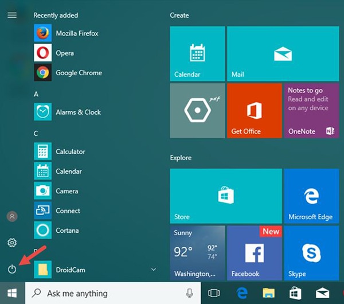Open the Calendar live tile

[x=197, y=53]
